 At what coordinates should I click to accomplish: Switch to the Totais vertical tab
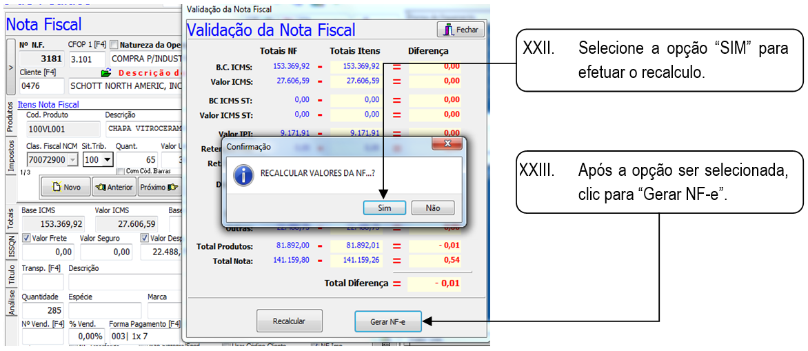click(11, 219)
